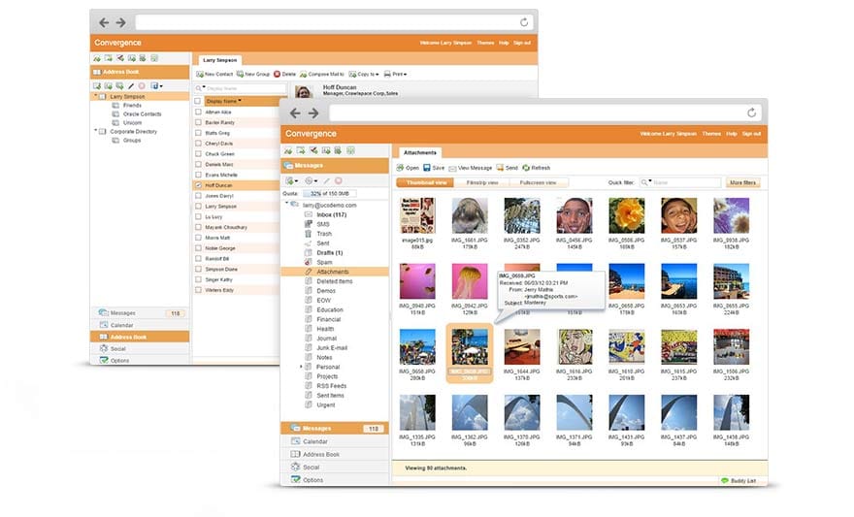The width and height of the screenshot is (854, 517).
Task: Click Sign out link in front window
Action: [751, 134]
